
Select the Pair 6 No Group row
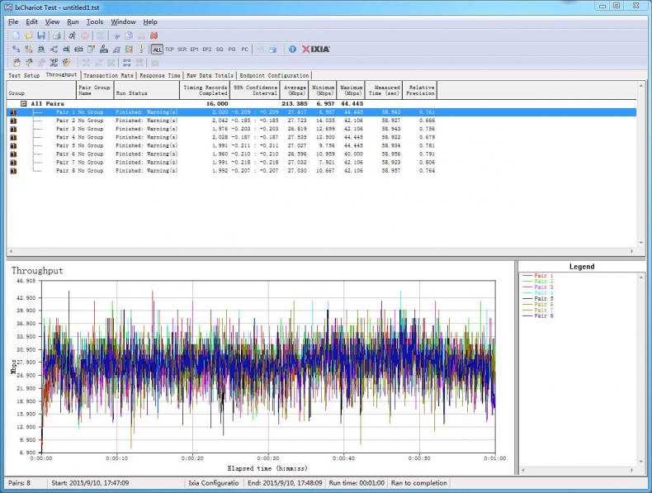(x=321, y=154)
